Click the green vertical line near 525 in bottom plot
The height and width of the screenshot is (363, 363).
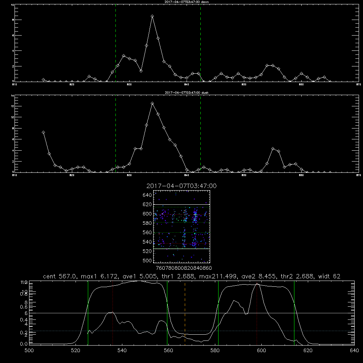88,313
